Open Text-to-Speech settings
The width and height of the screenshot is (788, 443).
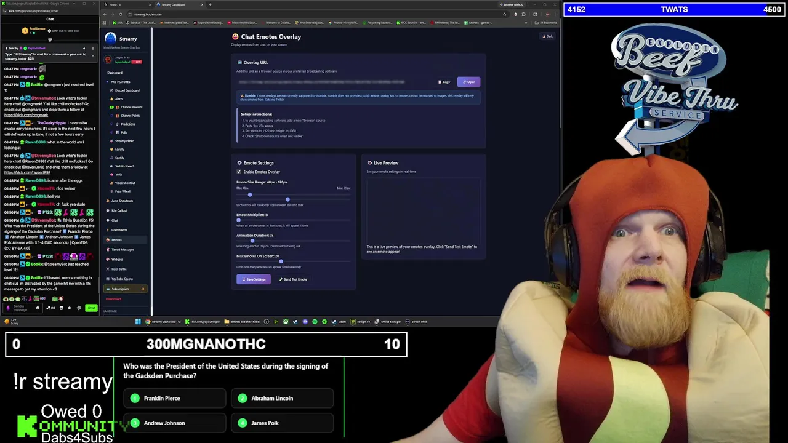[x=124, y=166]
